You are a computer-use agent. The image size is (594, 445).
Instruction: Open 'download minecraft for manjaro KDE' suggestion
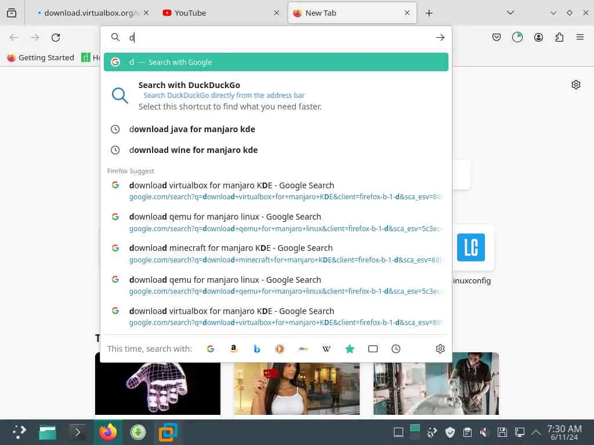tap(276, 254)
